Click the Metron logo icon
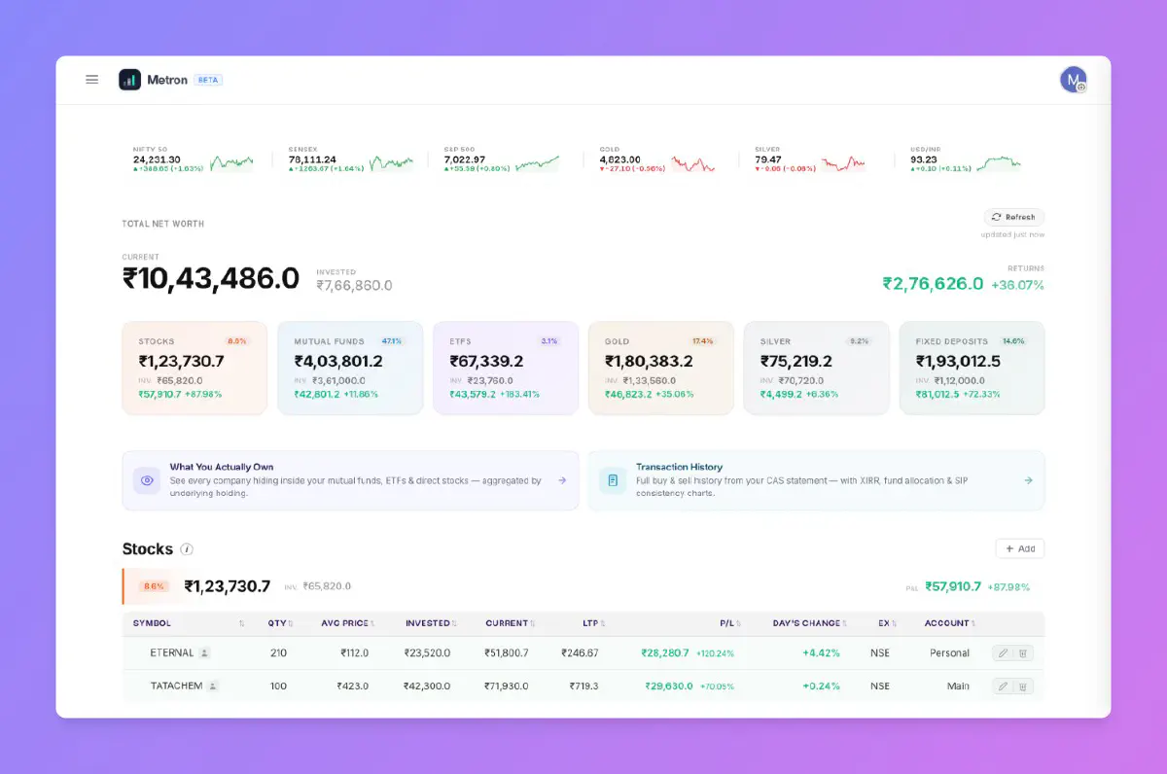1167x774 pixels. [x=129, y=80]
